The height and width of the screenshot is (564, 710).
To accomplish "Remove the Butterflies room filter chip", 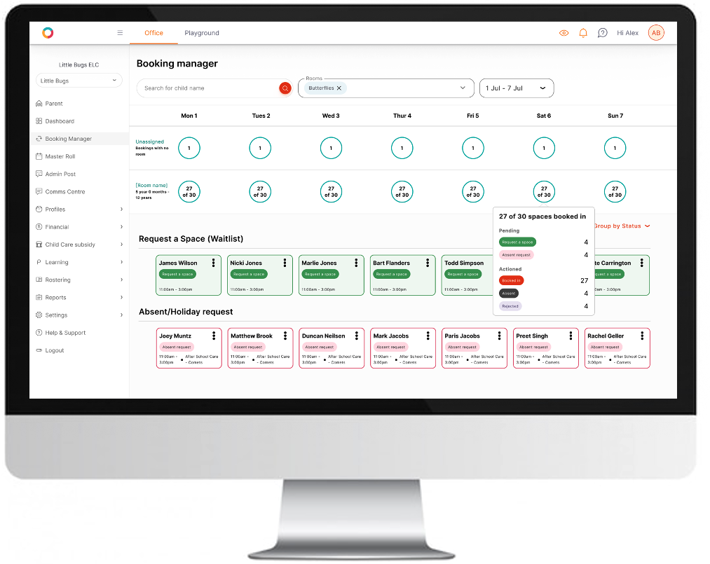I will point(339,88).
